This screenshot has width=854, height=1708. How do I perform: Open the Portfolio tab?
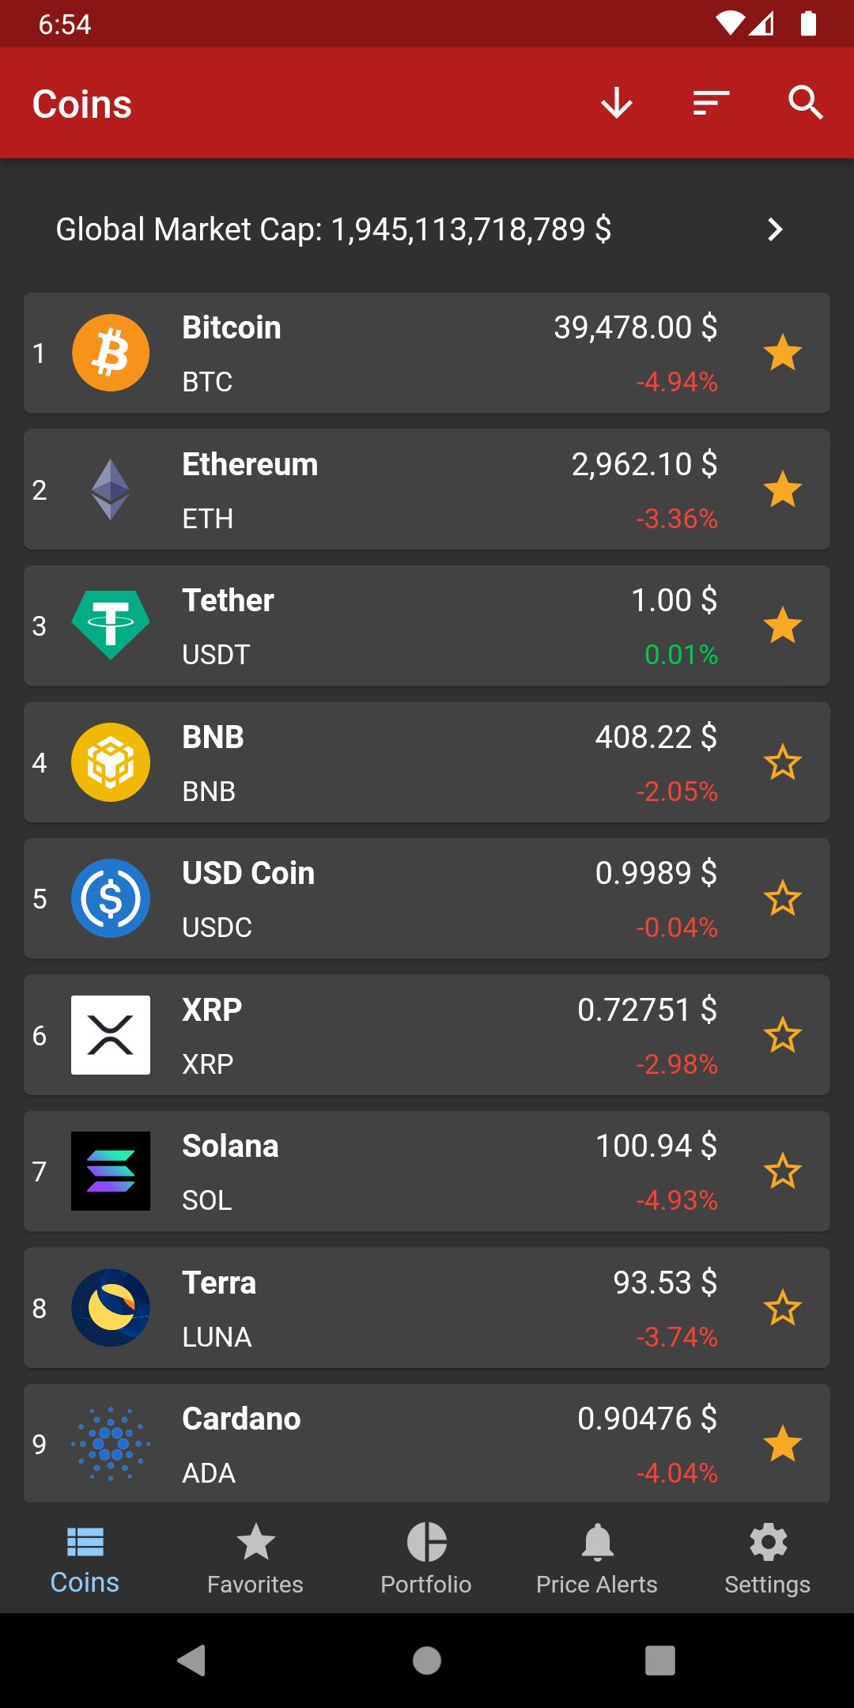[426, 1558]
